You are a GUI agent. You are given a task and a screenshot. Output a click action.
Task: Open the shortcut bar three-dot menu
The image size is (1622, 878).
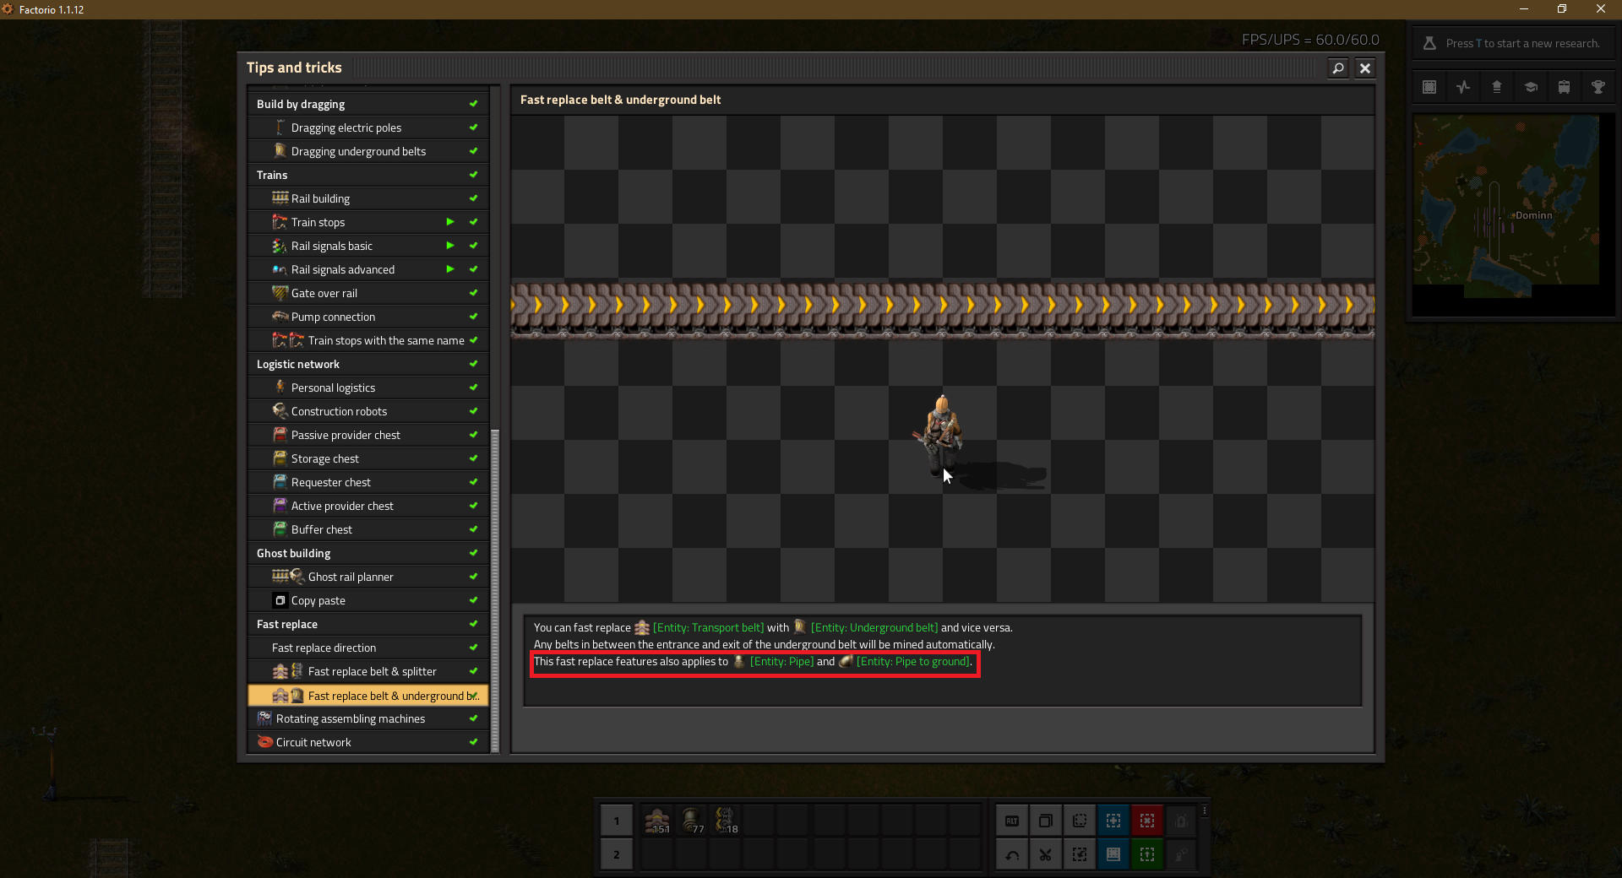[x=1205, y=810]
